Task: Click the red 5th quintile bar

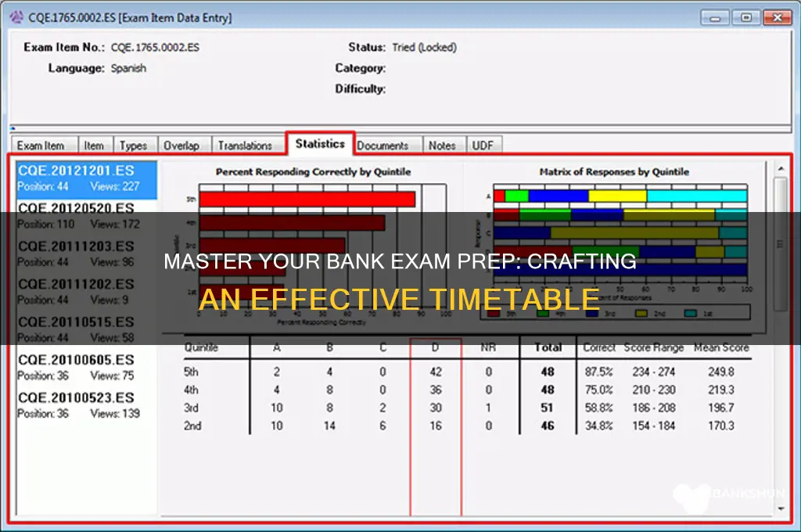Action: coord(307,199)
